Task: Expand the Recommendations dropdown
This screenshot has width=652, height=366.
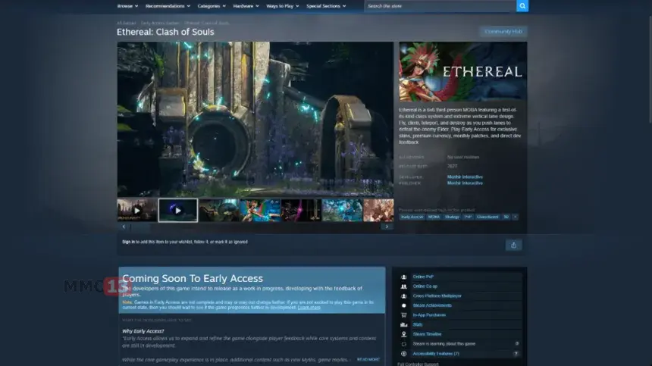Action: click(167, 6)
